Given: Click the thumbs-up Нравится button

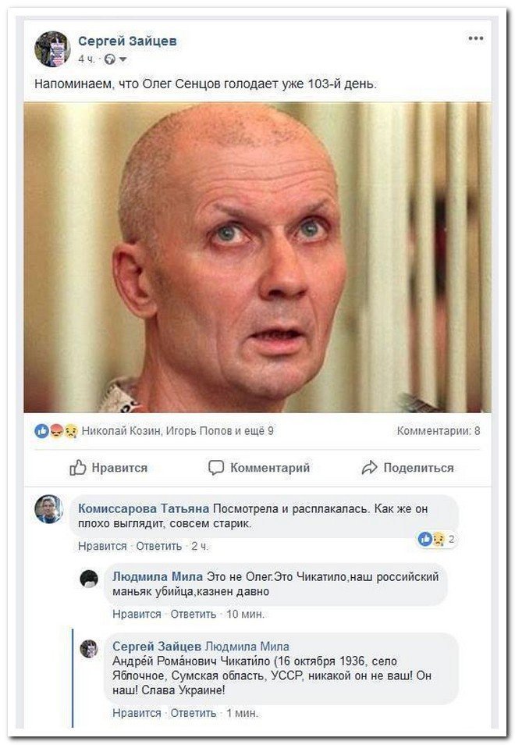Looking at the screenshot, I should pos(108,468).
